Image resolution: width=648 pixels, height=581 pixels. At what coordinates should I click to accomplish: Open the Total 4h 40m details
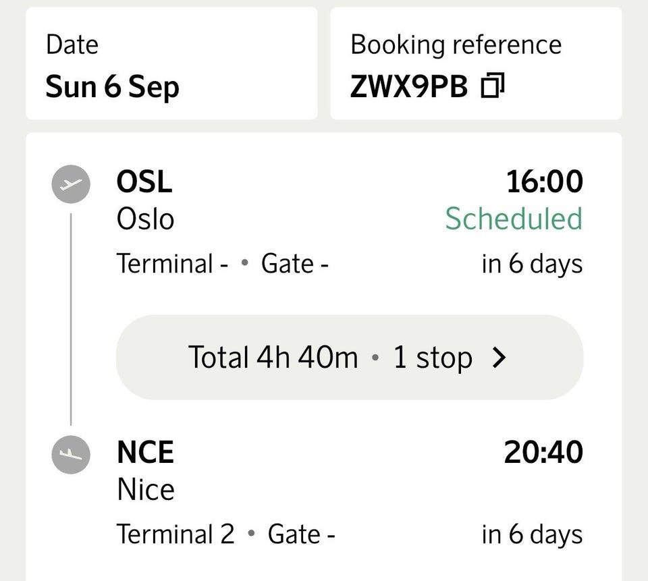(x=350, y=358)
